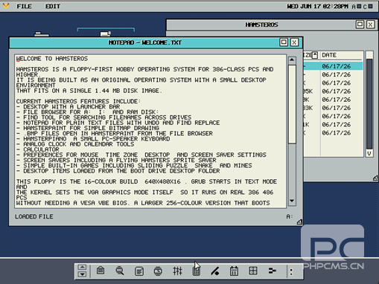Open the analog clock launcher icon

[158, 271]
